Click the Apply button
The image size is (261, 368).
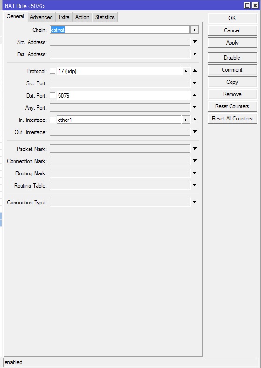(232, 43)
